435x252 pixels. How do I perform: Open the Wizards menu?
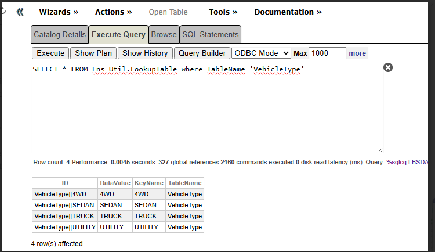[59, 12]
